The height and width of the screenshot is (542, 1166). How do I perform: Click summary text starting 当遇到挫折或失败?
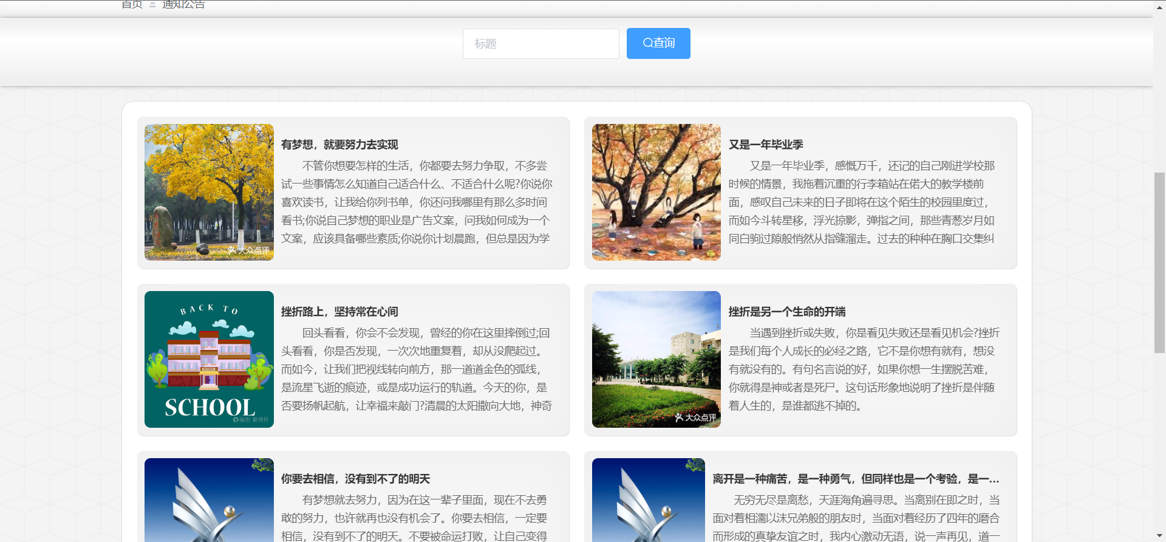864,369
